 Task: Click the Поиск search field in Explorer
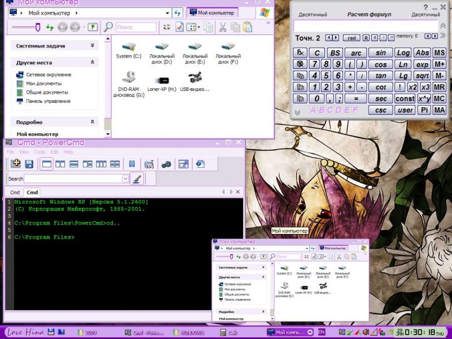click(x=136, y=27)
